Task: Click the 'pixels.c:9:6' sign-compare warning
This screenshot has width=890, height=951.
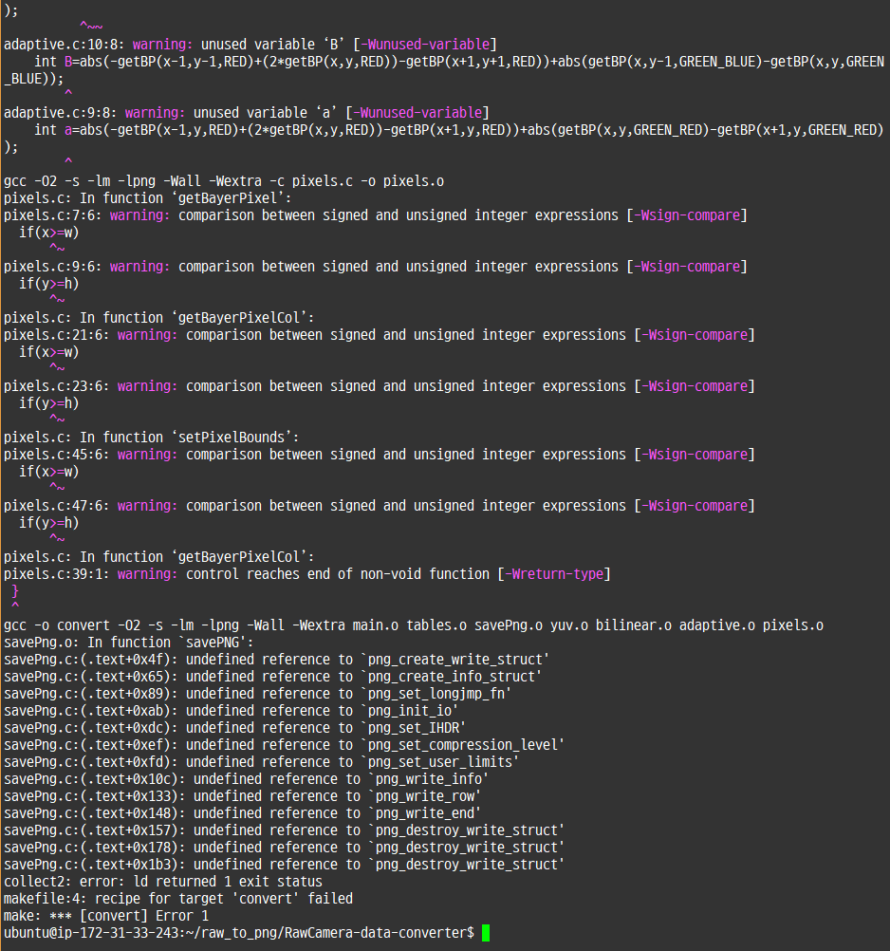Action: pyautogui.click(x=376, y=267)
